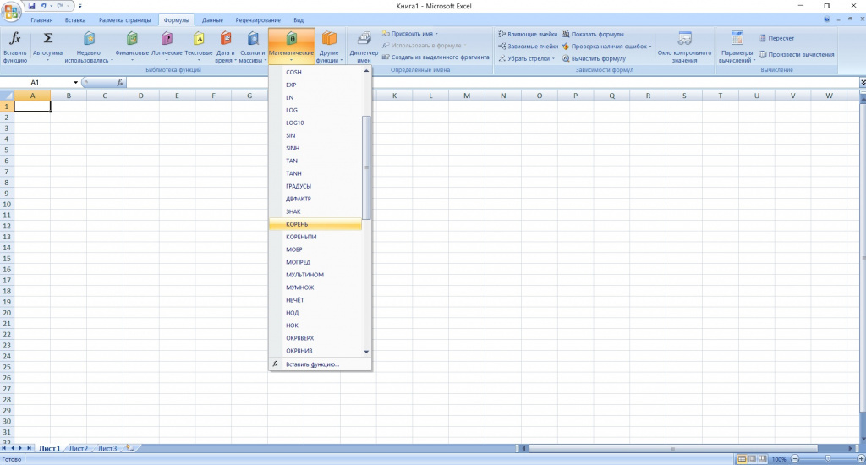Click the Office button logo
This screenshot has height=465, width=866.
tap(10, 12)
